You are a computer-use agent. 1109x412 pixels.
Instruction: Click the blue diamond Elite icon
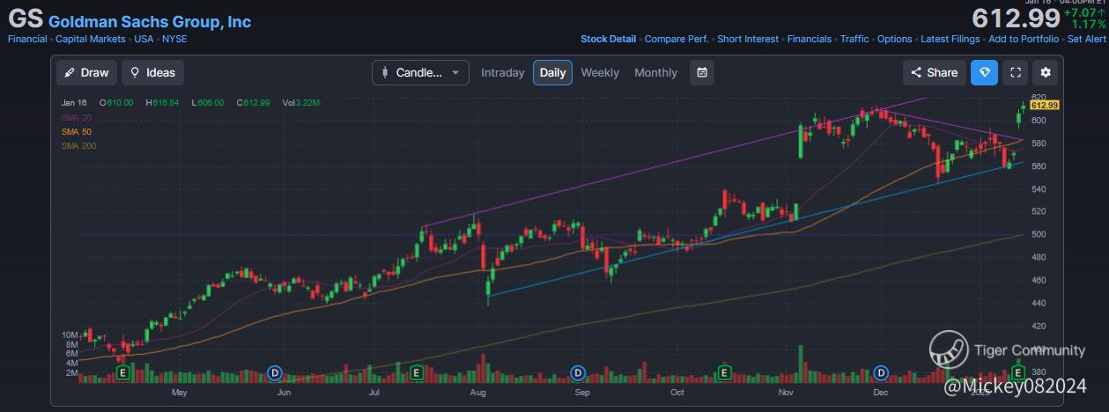985,72
